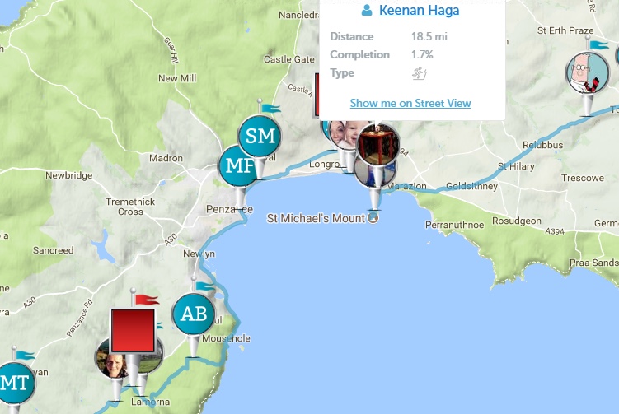This screenshot has width=619, height=414.
Task: Select the blue photo marker below the red table
Action: 375,175
